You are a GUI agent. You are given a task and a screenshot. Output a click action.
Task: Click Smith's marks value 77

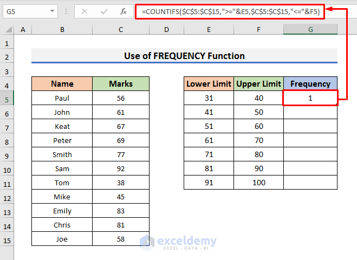pyautogui.click(x=121, y=154)
